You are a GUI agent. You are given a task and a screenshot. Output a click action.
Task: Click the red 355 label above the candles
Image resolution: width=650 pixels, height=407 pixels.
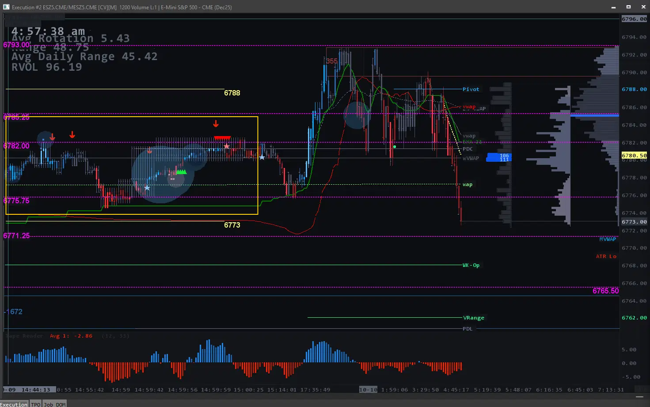(332, 61)
